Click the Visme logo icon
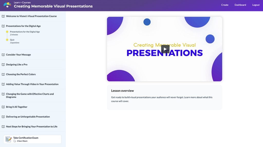Screen dimensions: 263x147 [7, 5]
